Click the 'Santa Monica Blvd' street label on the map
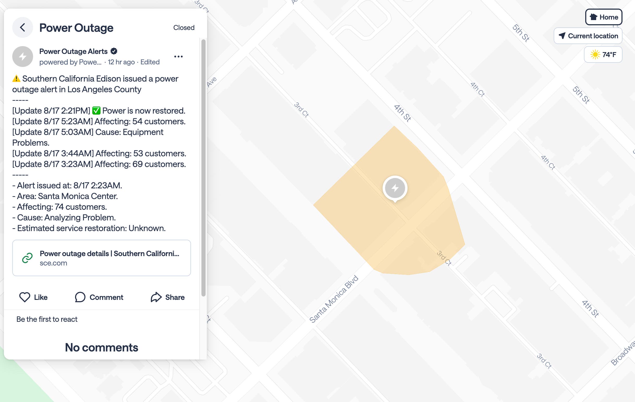Screen dimensions: 635x402 coord(334,299)
